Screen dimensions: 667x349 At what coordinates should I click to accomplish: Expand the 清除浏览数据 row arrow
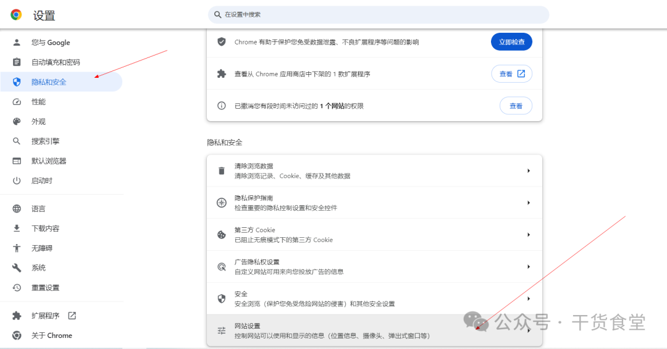pos(528,170)
